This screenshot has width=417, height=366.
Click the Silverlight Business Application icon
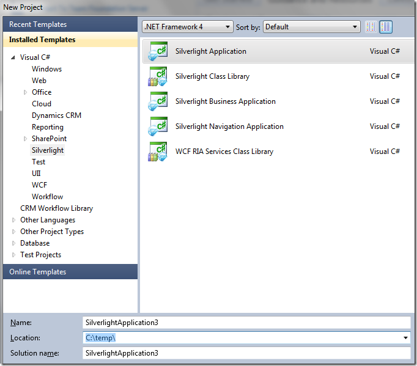[158, 101]
